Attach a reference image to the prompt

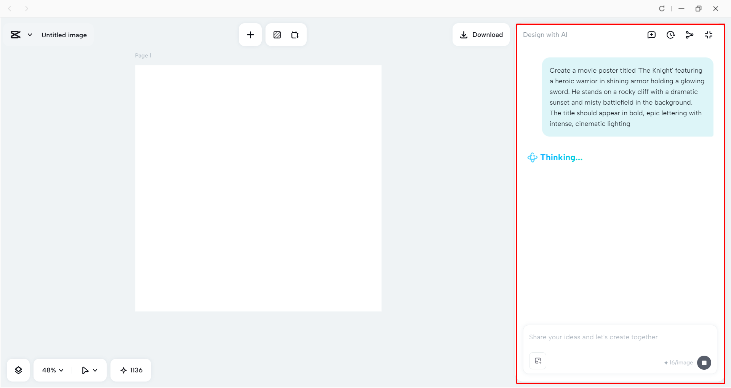coord(537,361)
